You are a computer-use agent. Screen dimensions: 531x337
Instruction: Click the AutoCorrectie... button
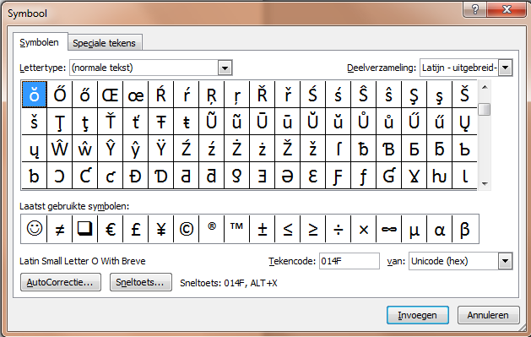pyautogui.click(x=61, y=282)
